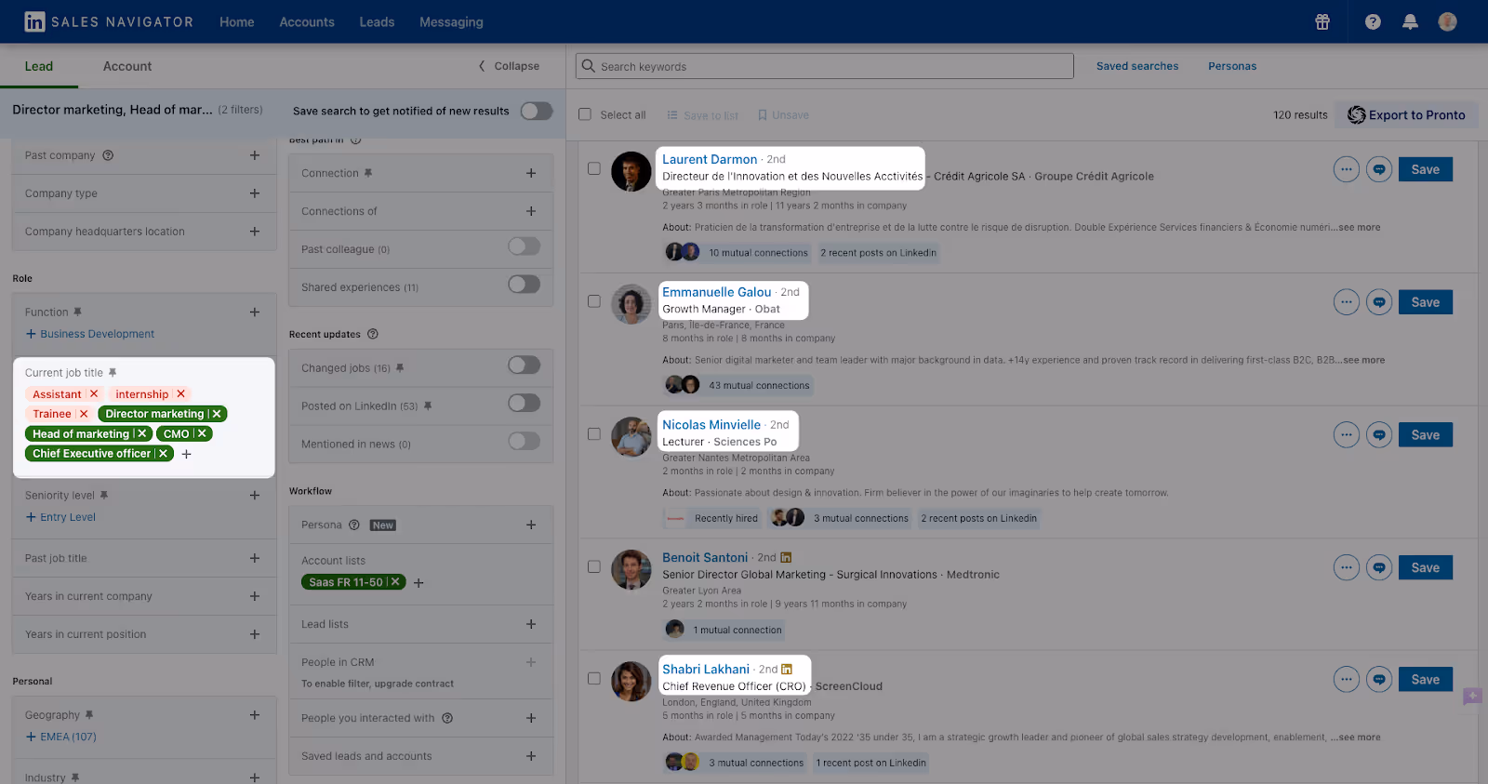This screenshot has height=784, width=1488.
Task: Enable save search notification toggle
Action: tap(537, 111)
